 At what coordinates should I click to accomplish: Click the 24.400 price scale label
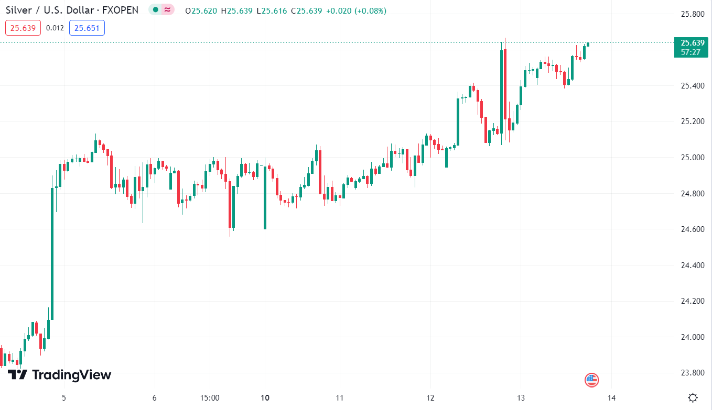pos(692,265)
